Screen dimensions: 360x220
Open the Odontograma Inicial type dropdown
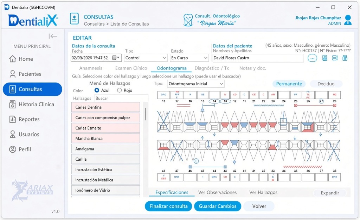point(196,84)
